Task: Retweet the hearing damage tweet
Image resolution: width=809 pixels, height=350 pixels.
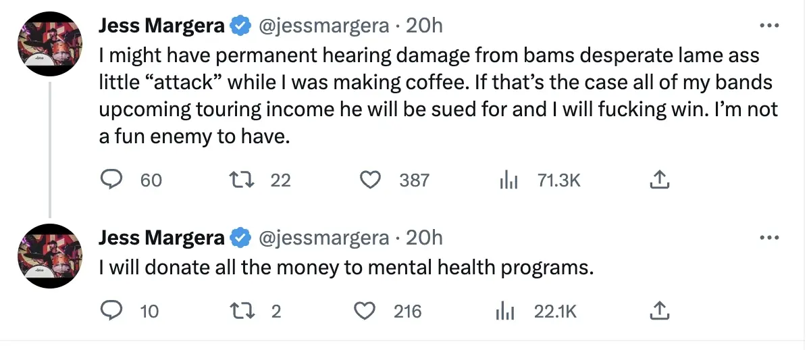Action: (240, 180)
